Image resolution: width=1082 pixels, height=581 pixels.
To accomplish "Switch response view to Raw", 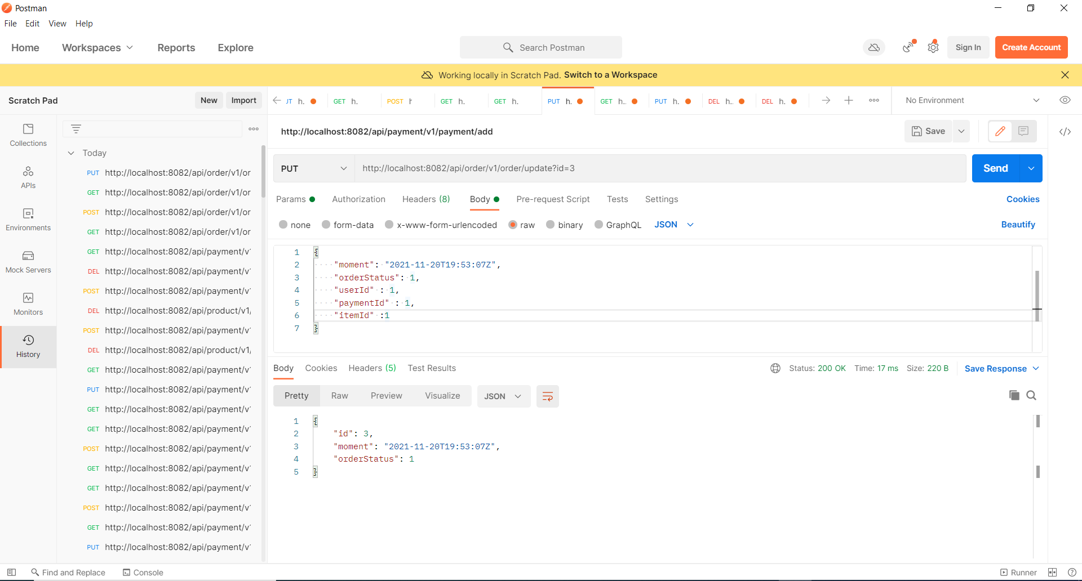I will 340,396.
